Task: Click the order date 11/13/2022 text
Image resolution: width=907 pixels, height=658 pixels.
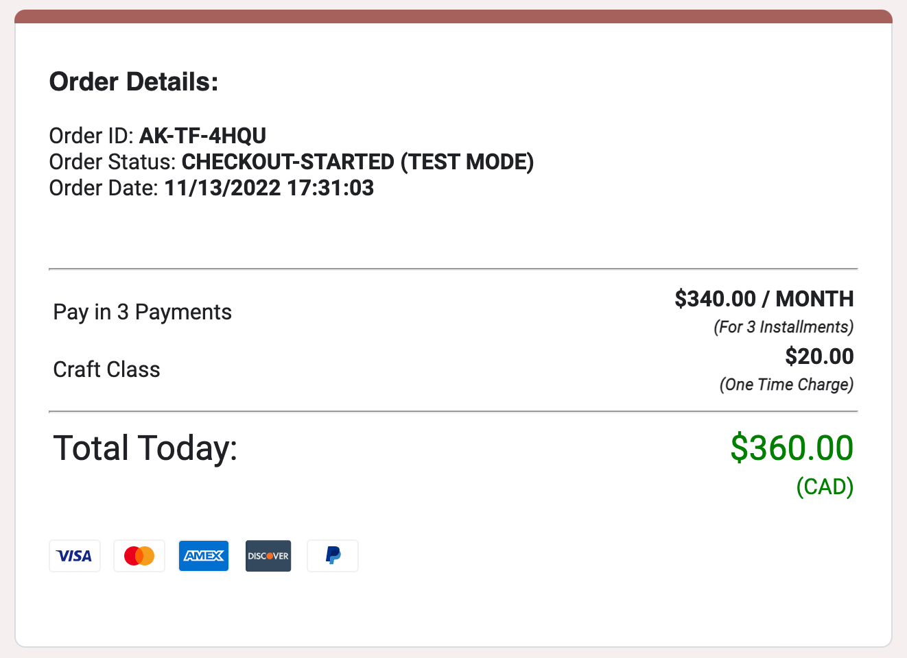Action: (269, 187)
